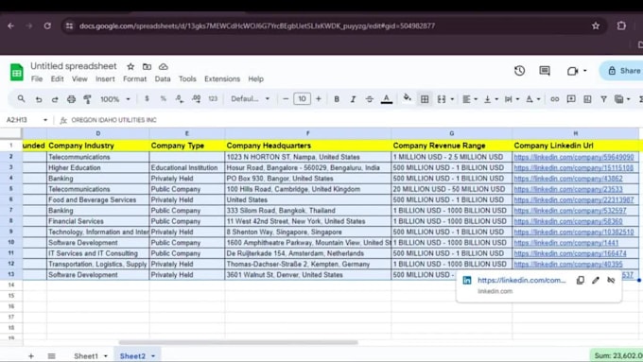Insert a link using the toolbar link icon

tap(554, 99)
